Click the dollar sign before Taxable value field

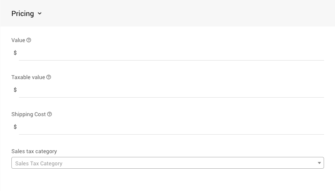tap(15, 90)
